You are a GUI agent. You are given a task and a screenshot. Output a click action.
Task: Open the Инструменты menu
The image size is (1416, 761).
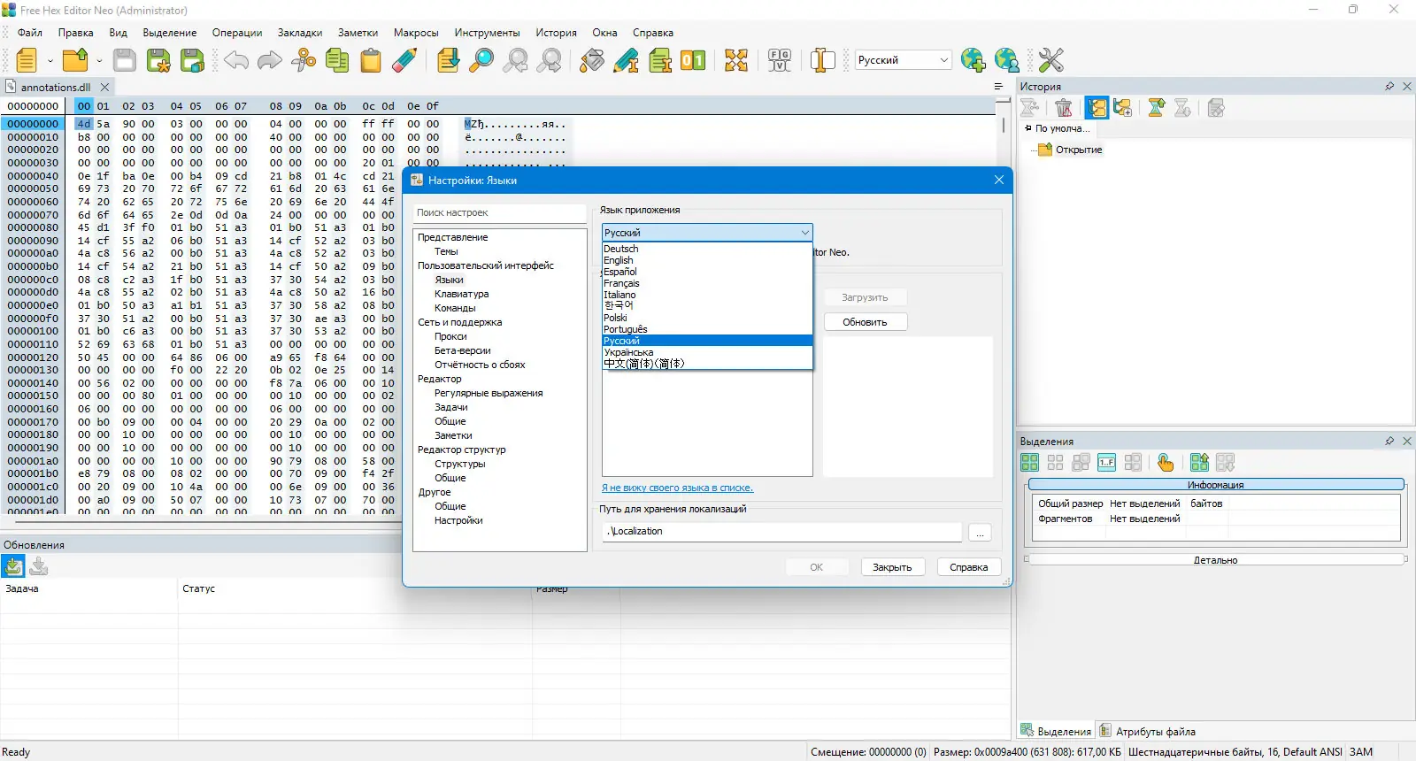click(x=488, y=33)
